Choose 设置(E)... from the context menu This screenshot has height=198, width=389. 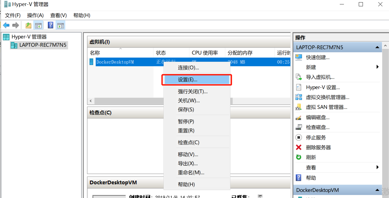[x=197, y=80]
